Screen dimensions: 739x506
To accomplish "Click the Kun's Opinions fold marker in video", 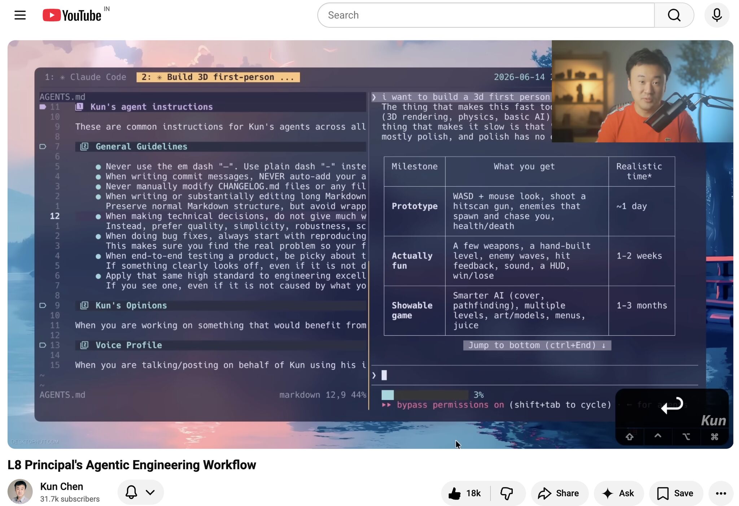I will pos(43,305).
